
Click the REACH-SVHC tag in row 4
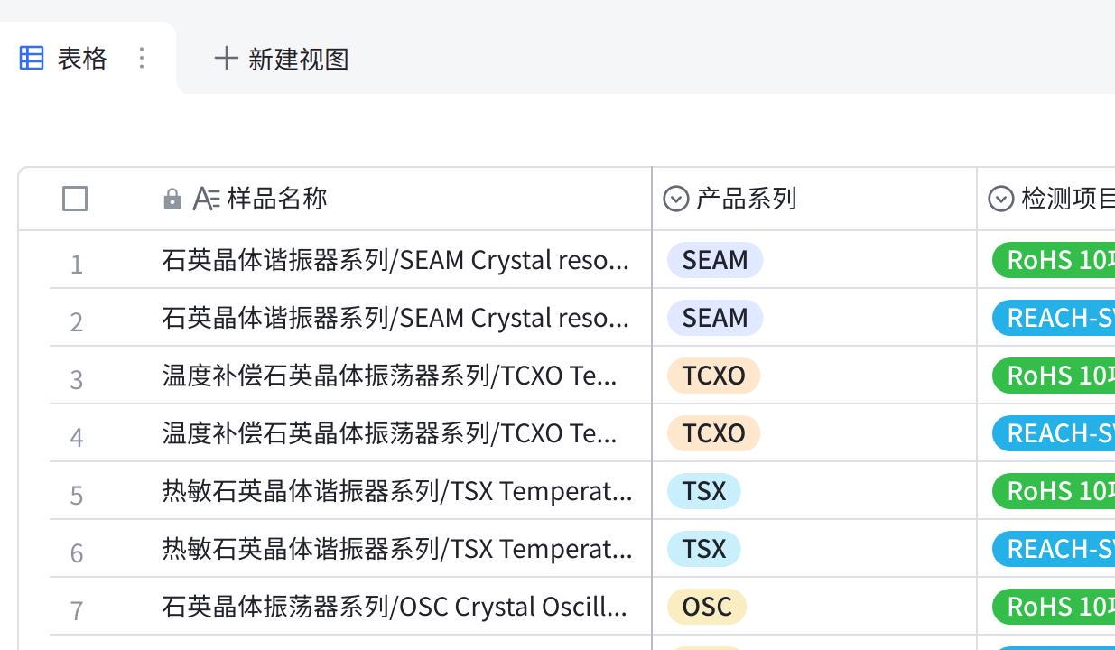pyautogui.click(x=1054, y=433)
